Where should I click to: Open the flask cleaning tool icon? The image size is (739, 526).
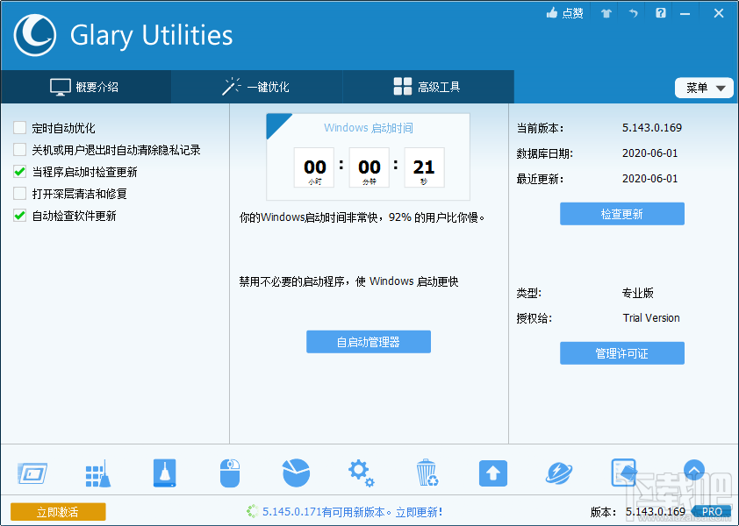coord(163,473)
